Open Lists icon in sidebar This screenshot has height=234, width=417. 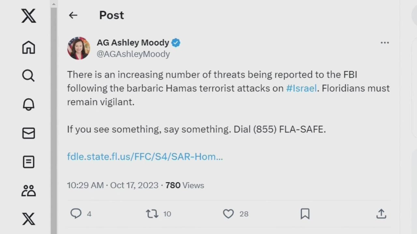(x=29, y=162)
